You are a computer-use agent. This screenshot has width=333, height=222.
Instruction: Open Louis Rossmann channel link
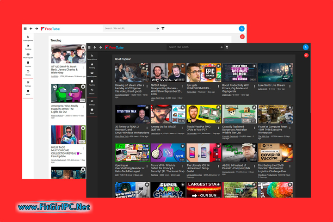(122, 95)
